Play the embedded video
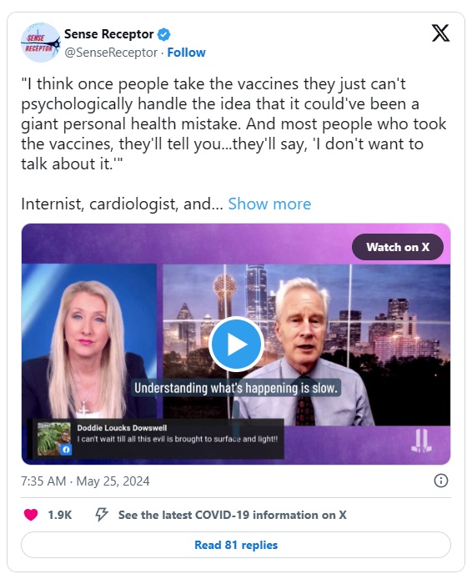 coord(236,344)
